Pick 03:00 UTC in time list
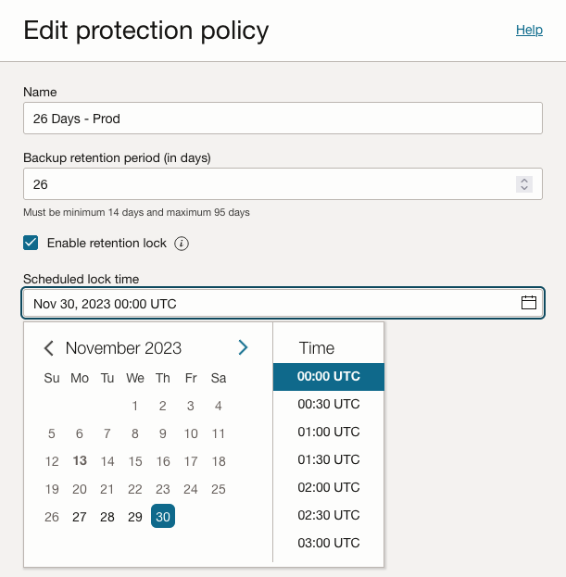 click(x=328, y=543)
